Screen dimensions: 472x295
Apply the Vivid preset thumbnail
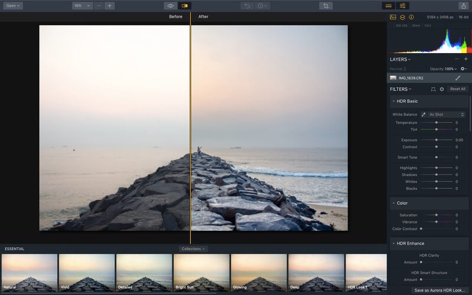point(87,273)
